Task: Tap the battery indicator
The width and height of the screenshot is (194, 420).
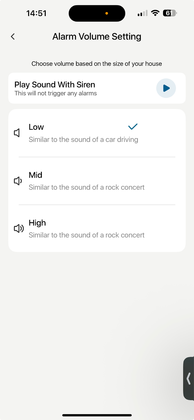Action: 170,13
